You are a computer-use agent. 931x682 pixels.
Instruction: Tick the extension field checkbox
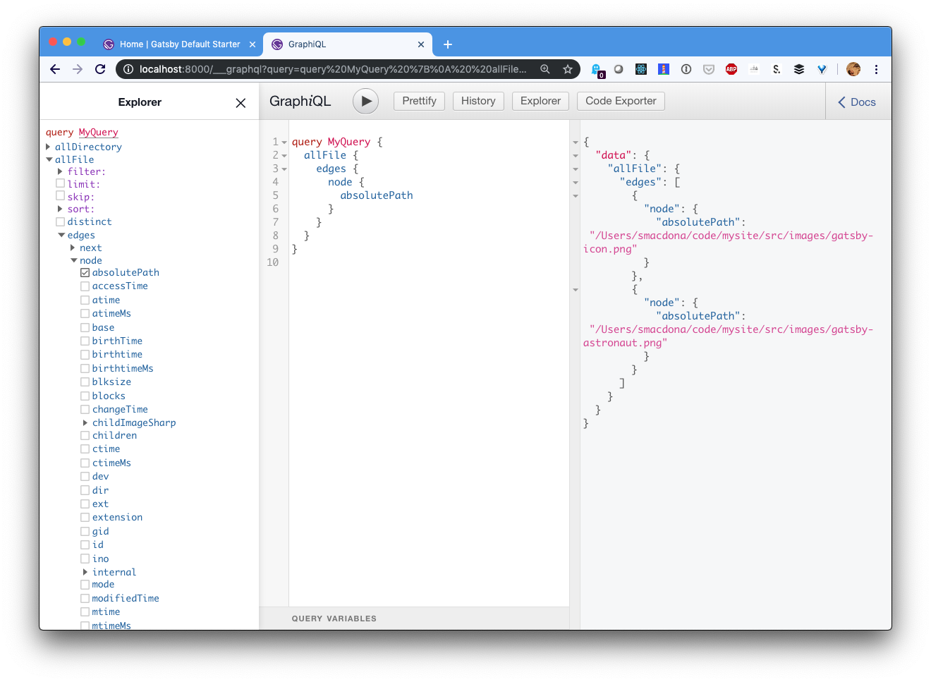pos(85,518)
